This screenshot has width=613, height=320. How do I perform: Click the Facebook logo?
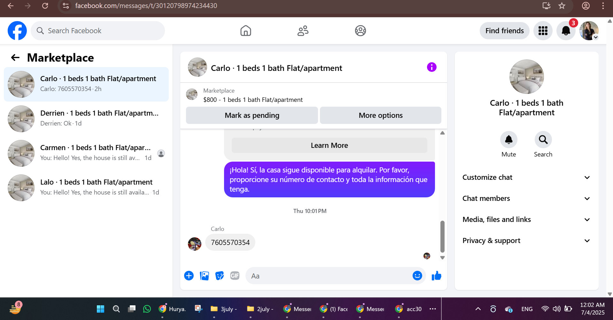pyautogui.click(x=17, y=31)
